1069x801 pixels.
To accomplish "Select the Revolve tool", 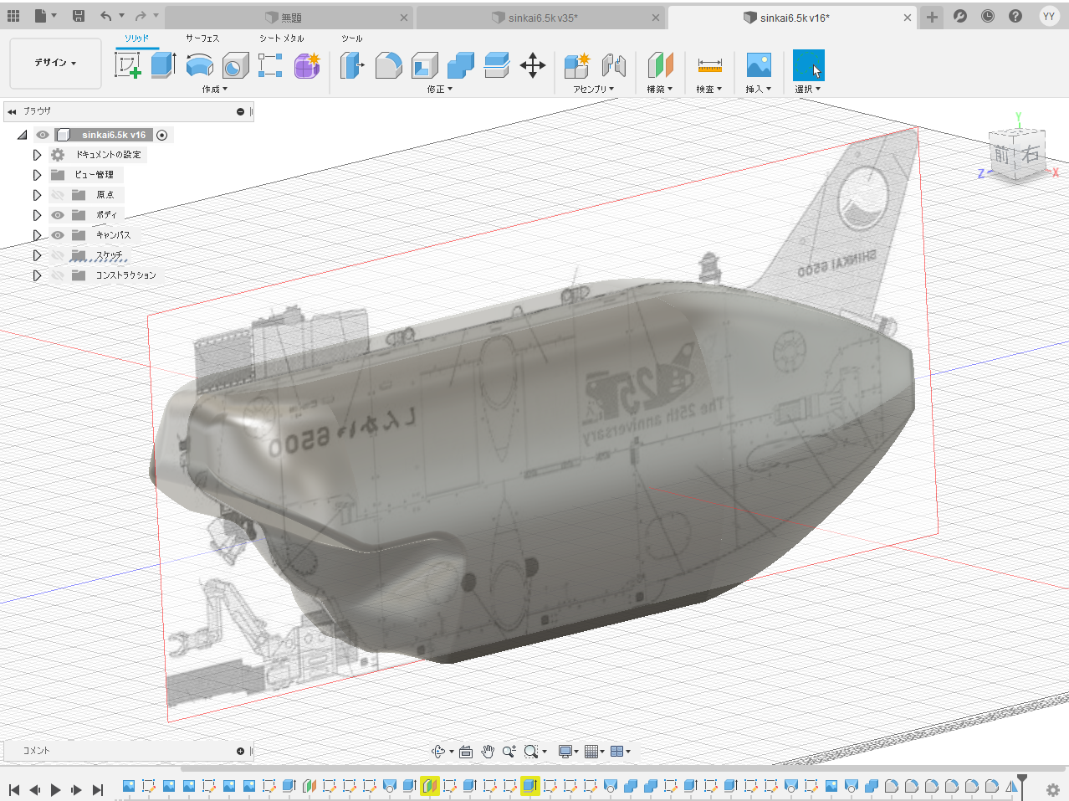I will point(199,65).
